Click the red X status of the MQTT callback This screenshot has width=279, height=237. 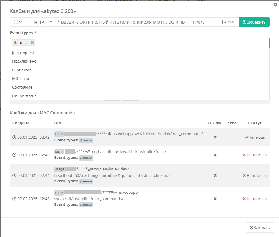[244, 155]
